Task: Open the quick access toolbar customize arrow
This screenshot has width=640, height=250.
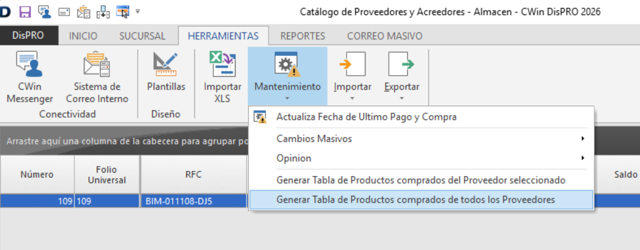Action: 138,12
